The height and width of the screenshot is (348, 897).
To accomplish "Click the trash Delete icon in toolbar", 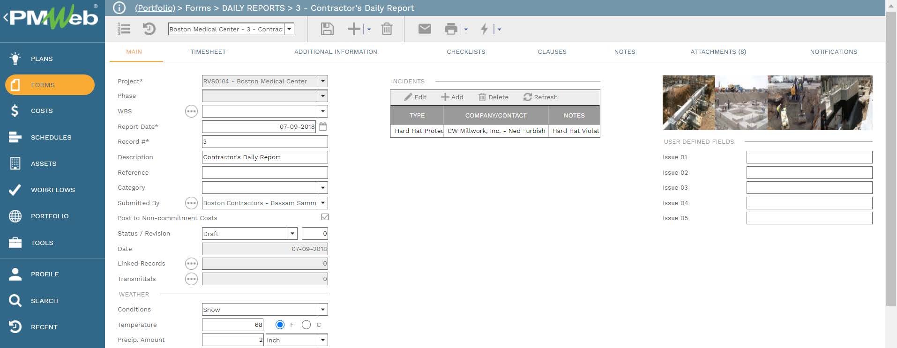I will [x=387, y=29].
